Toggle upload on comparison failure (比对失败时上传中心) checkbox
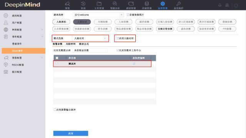 click(x=117, y=50)
